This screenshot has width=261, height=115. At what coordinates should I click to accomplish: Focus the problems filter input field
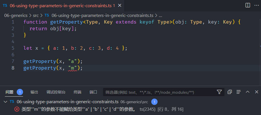[158, 92]
